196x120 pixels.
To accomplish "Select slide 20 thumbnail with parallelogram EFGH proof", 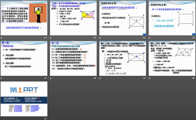I will [x=172, y=58].
